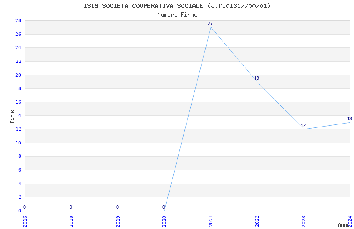This screenshot has width=354, height=229.
Task: Click the zero data label above 2018
Action: pyautogui.click(x=71, y=207)
